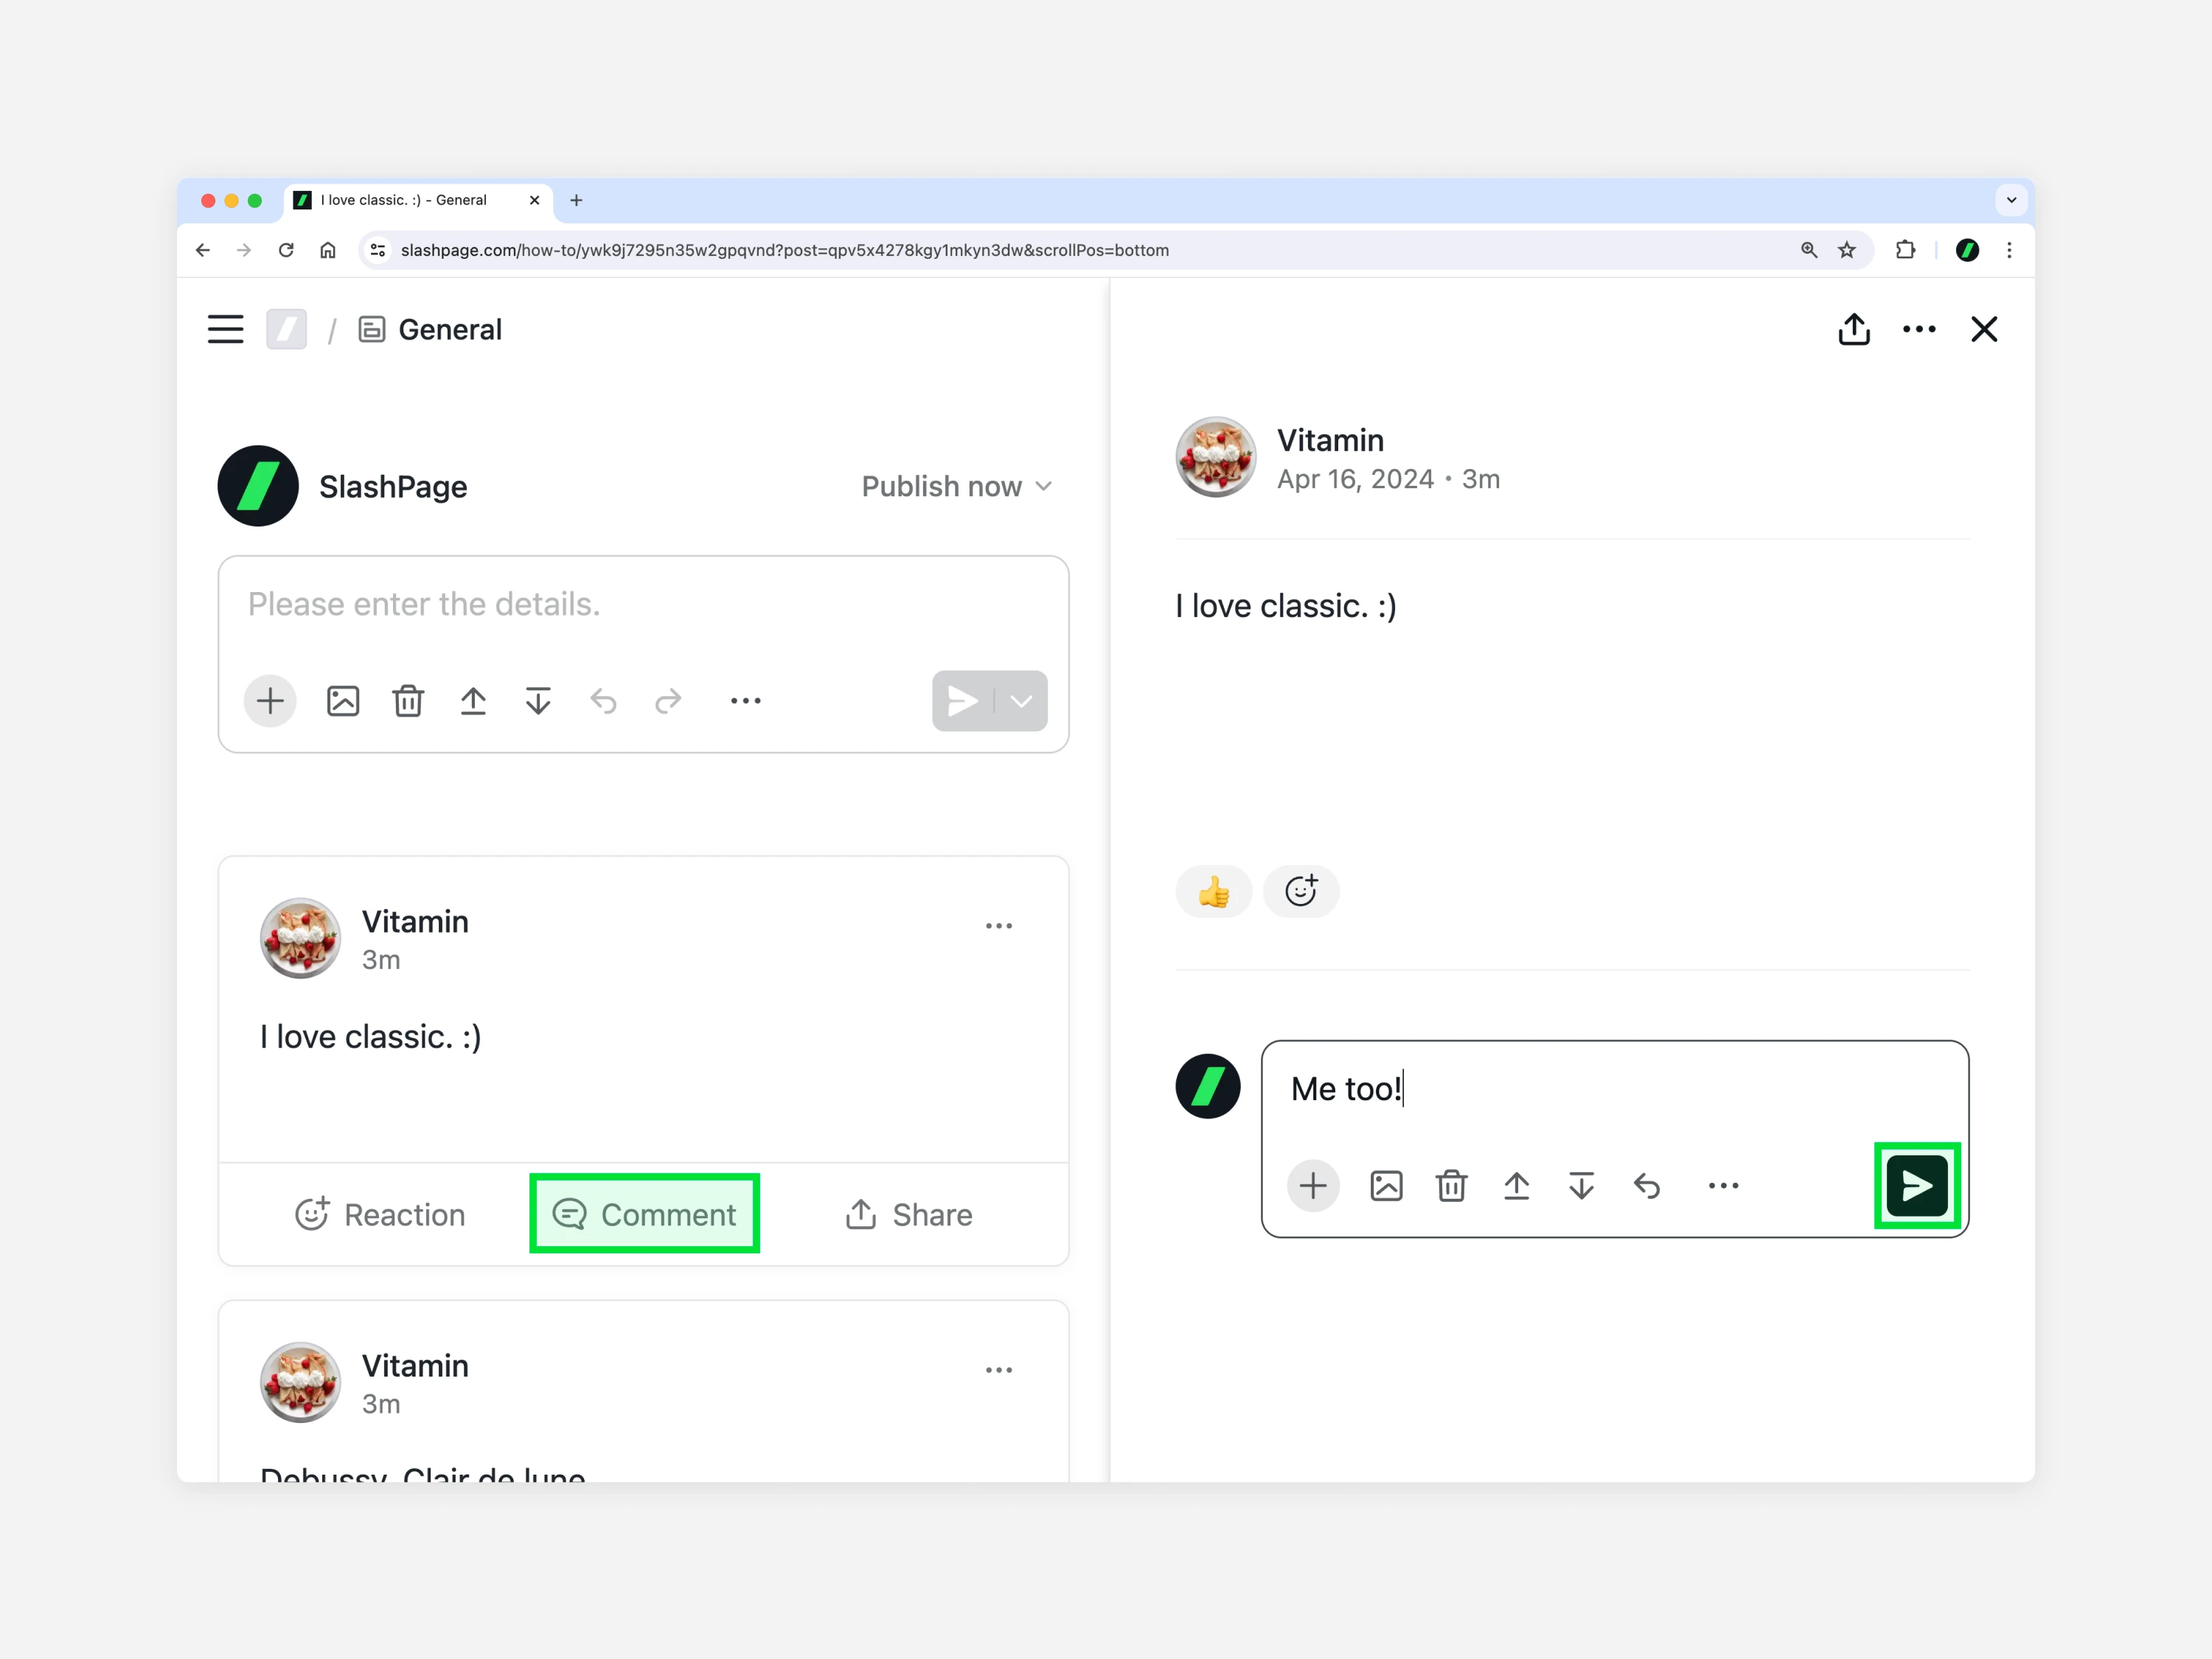Add a new emoji reaction in detail panel
The width and height of the screenshot is (2212, 1659).
click(x=1301, y=891)
